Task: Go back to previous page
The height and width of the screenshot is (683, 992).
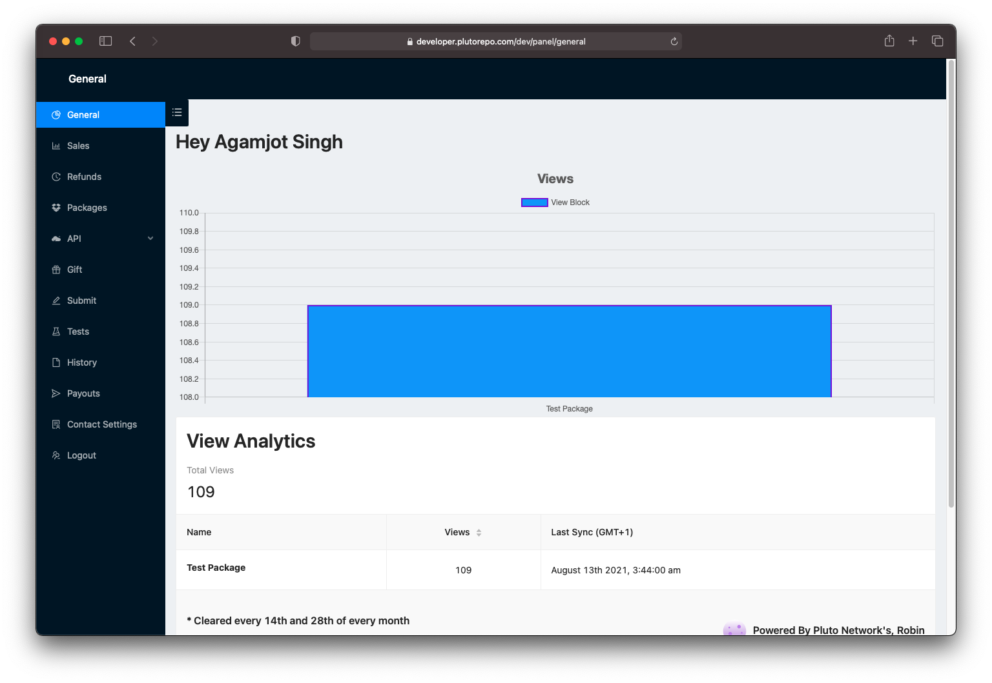Action: 132,41
